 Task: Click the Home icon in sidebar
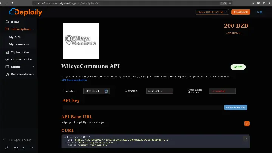pyautogui.click(x=7, y=22)
